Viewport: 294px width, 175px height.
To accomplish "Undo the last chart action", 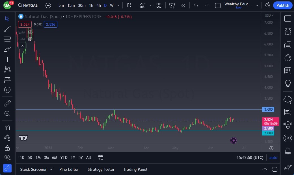I will pos(196,5).
